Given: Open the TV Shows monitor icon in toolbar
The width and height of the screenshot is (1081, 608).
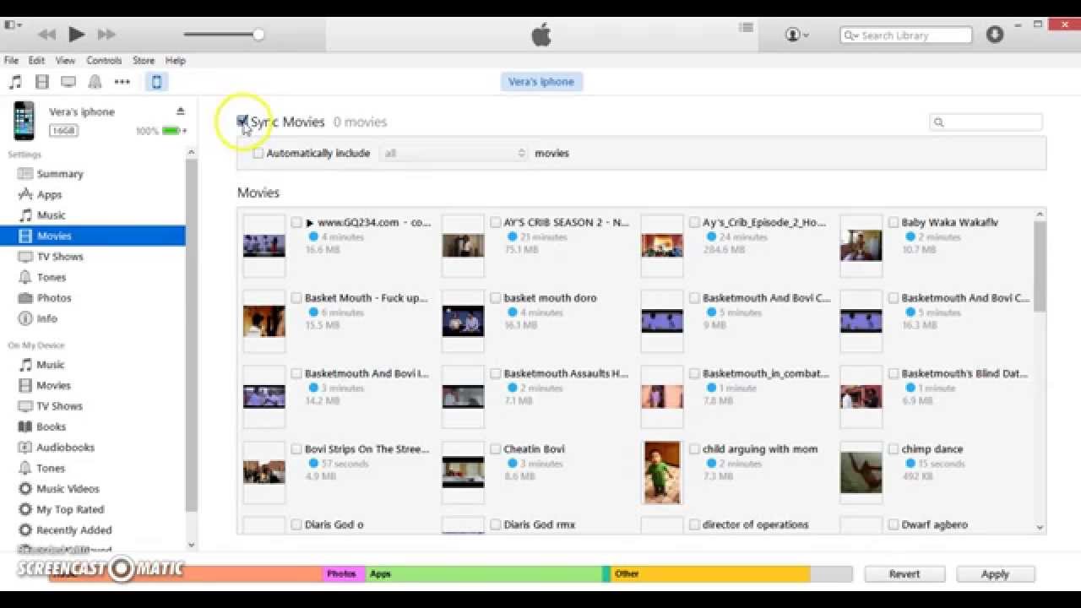Looking at the screenshot, I should (68, 82).
